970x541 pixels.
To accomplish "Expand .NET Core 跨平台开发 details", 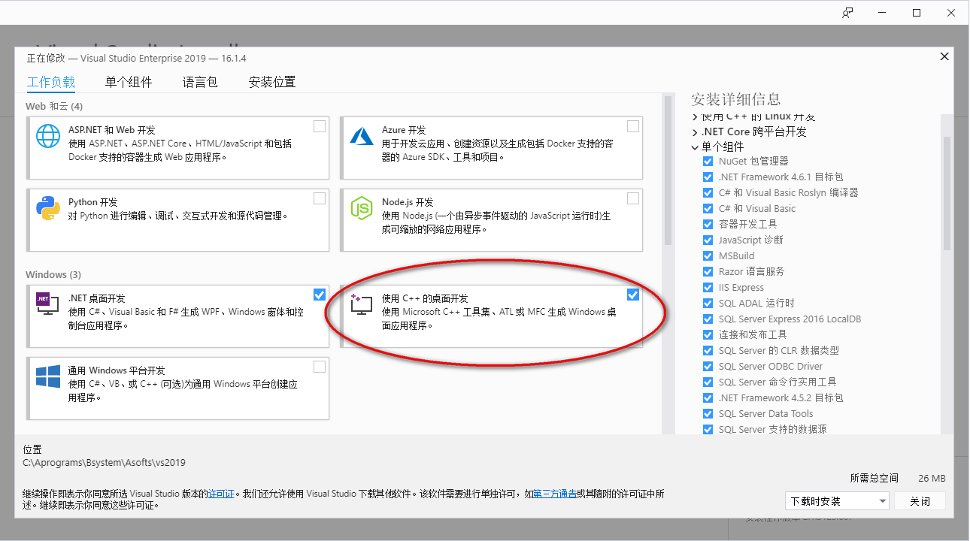I will [x=694, y=131].
